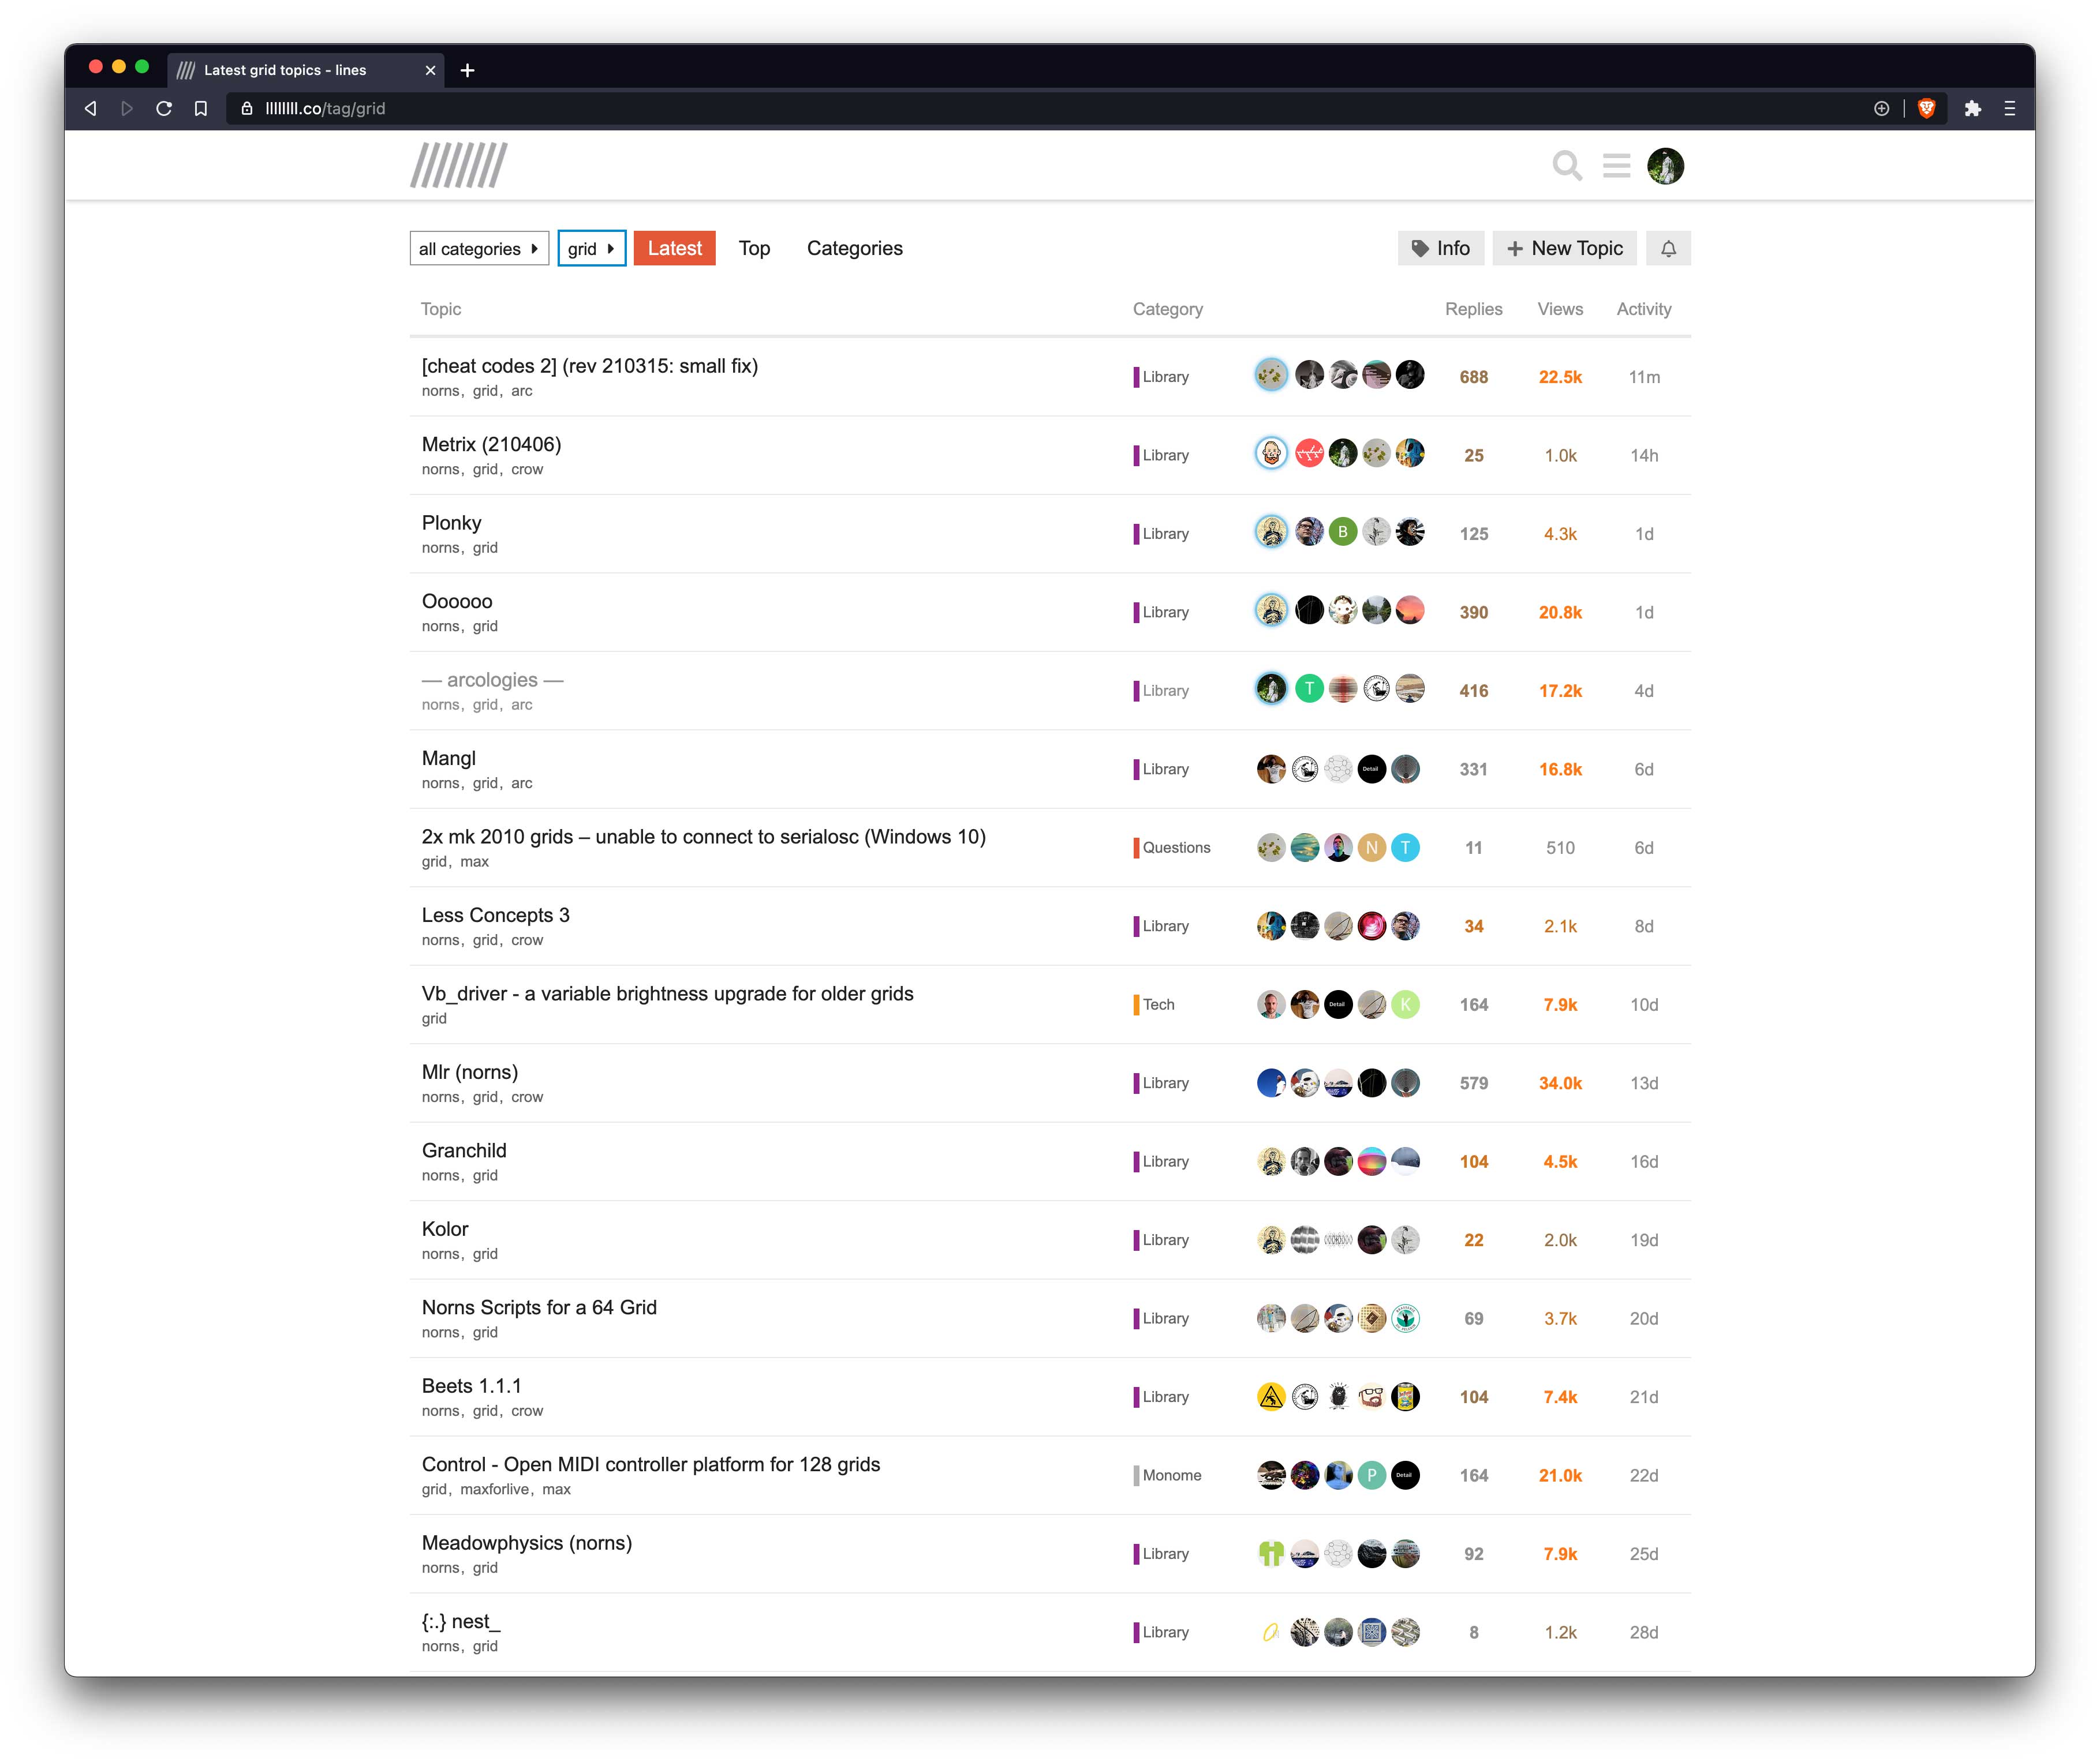Viewport: 2100px width, 1762px height.
Task: Click the arc tag under Mangl
Action: click(522, 783)
